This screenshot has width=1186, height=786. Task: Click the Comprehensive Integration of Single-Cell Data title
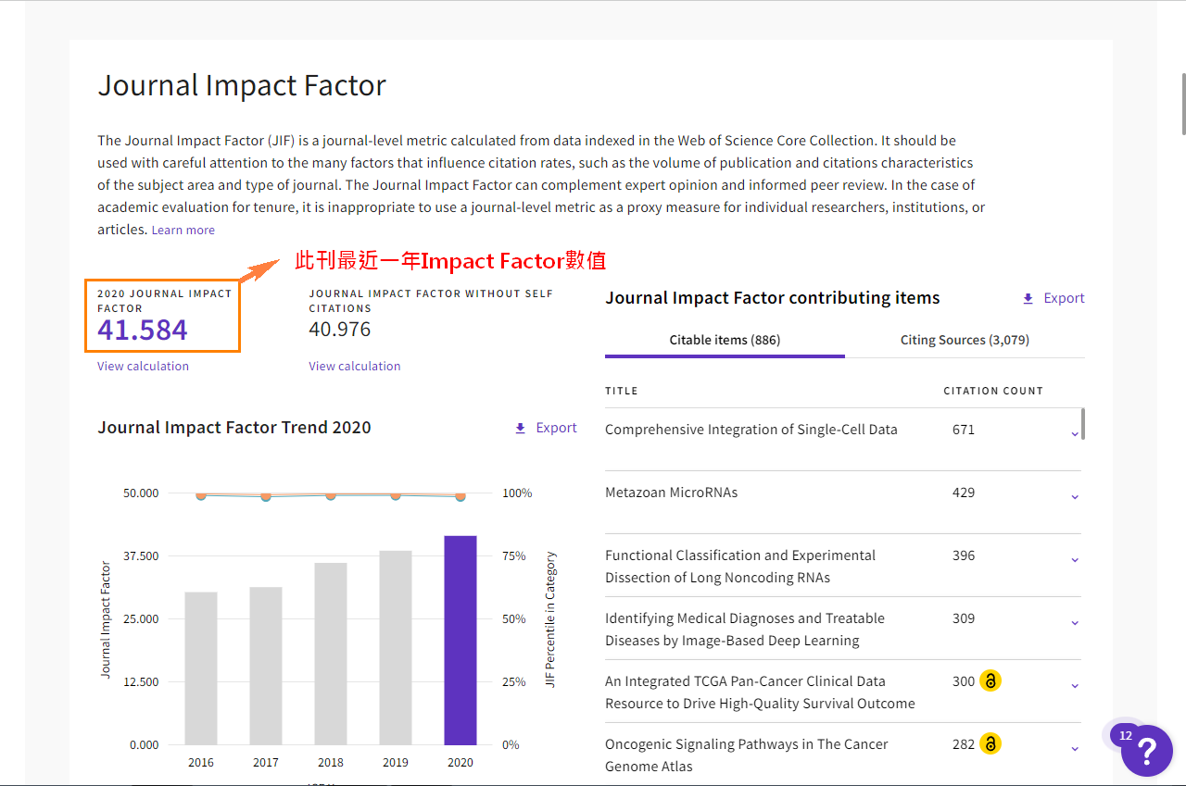(751, 430)
